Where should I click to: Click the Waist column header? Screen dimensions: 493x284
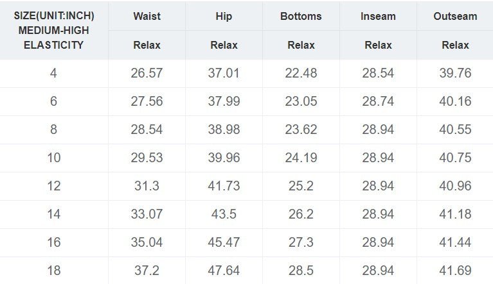click(x=147, y=16)
